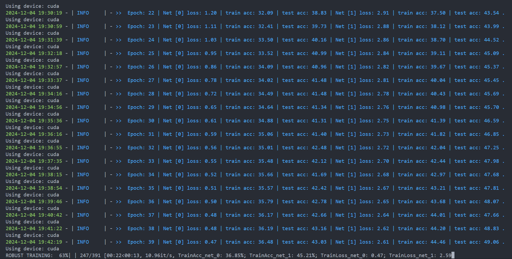Click Net [0] loss 0.51 in Epoch 35
512x259 pixels.
click(x=210, y=188)
